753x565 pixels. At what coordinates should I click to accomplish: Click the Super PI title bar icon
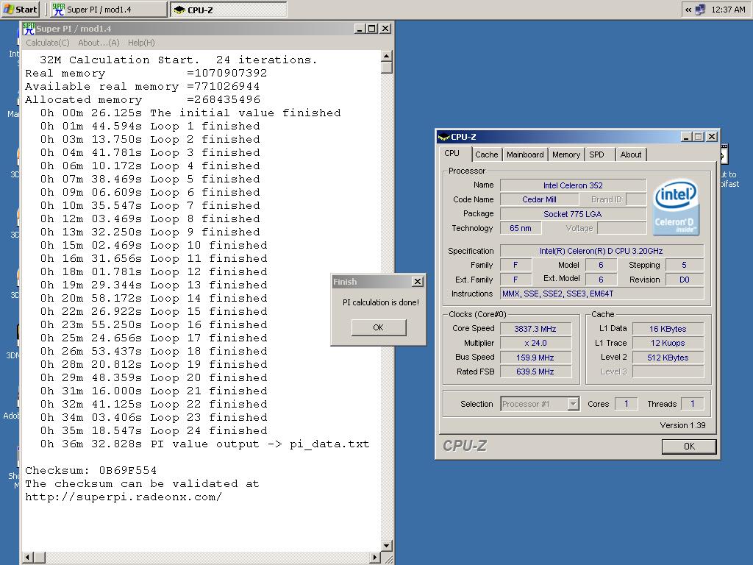point(29,29)
